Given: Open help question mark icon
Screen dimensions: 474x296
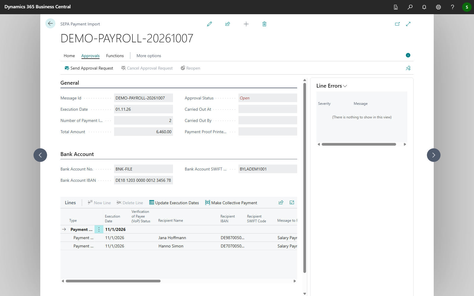Looking at the screenshot, I should [452, 7].
